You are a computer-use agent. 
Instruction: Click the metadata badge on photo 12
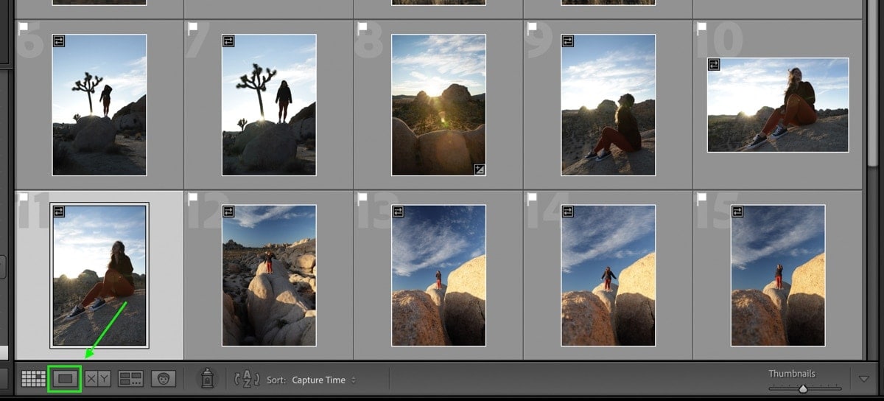coord(229,212)
